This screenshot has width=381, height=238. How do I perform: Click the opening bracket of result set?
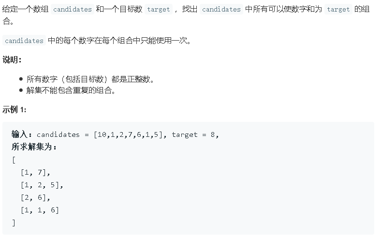point(14,160)
